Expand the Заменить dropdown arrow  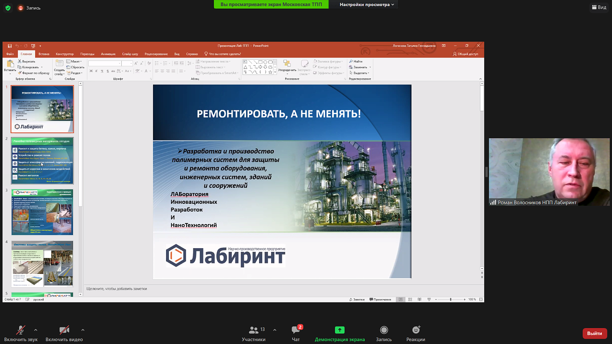(x=370, y=67)
